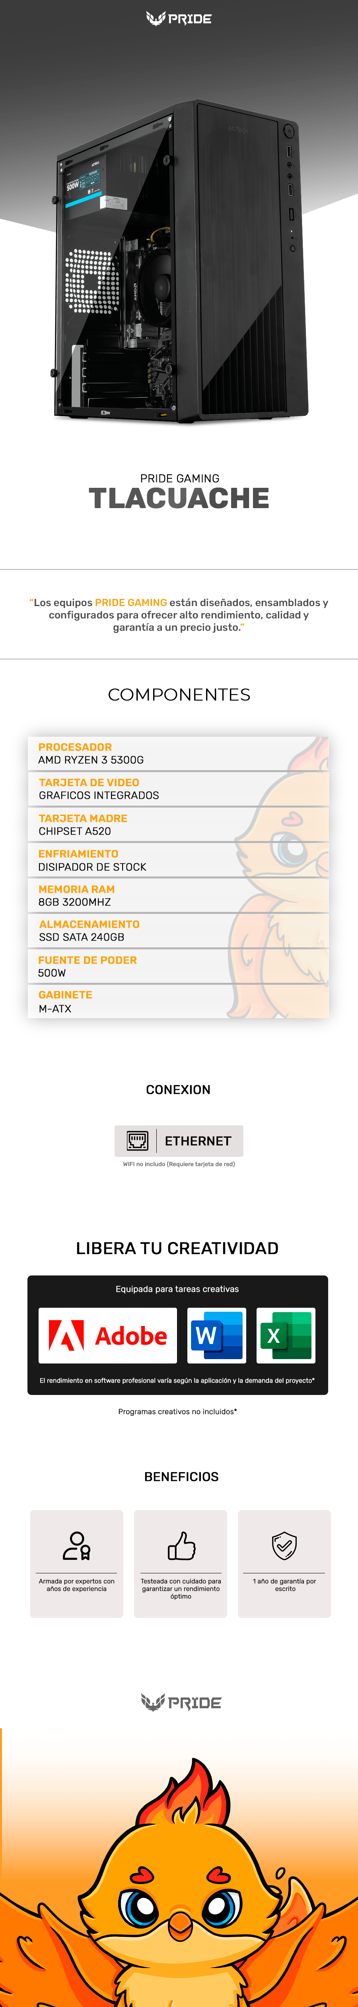Viewport: 358px width, 2007px height.
Task: Click the warranty shield check icon
Action: point(284,1546)
